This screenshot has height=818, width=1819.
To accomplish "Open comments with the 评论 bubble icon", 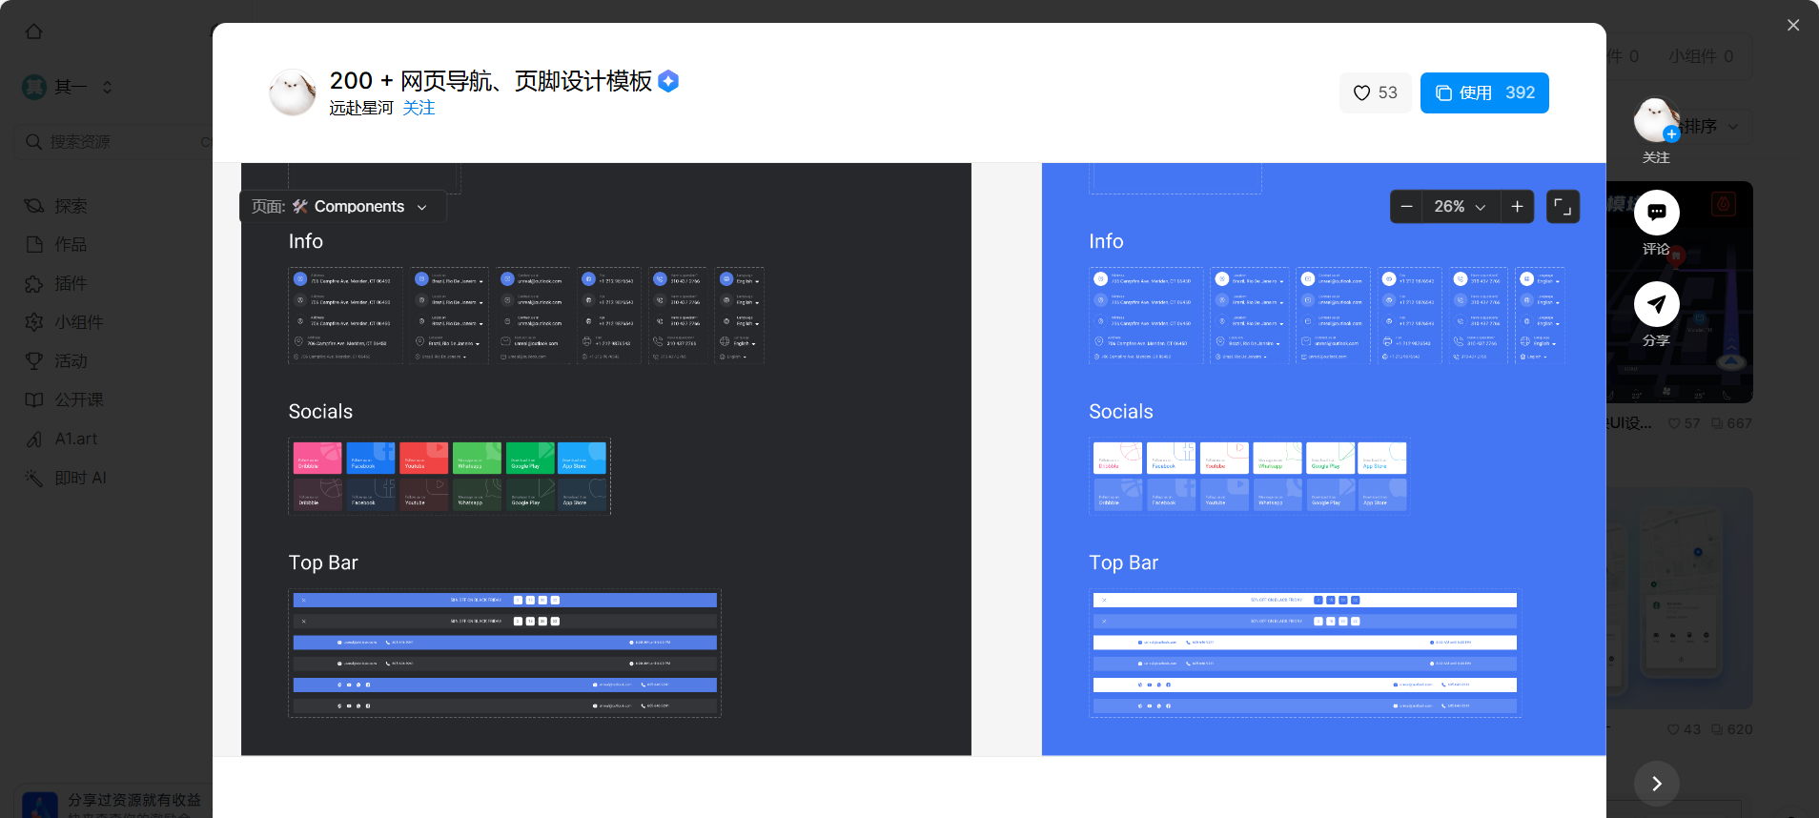I will pyautogui.click(x=1657, y=213).
